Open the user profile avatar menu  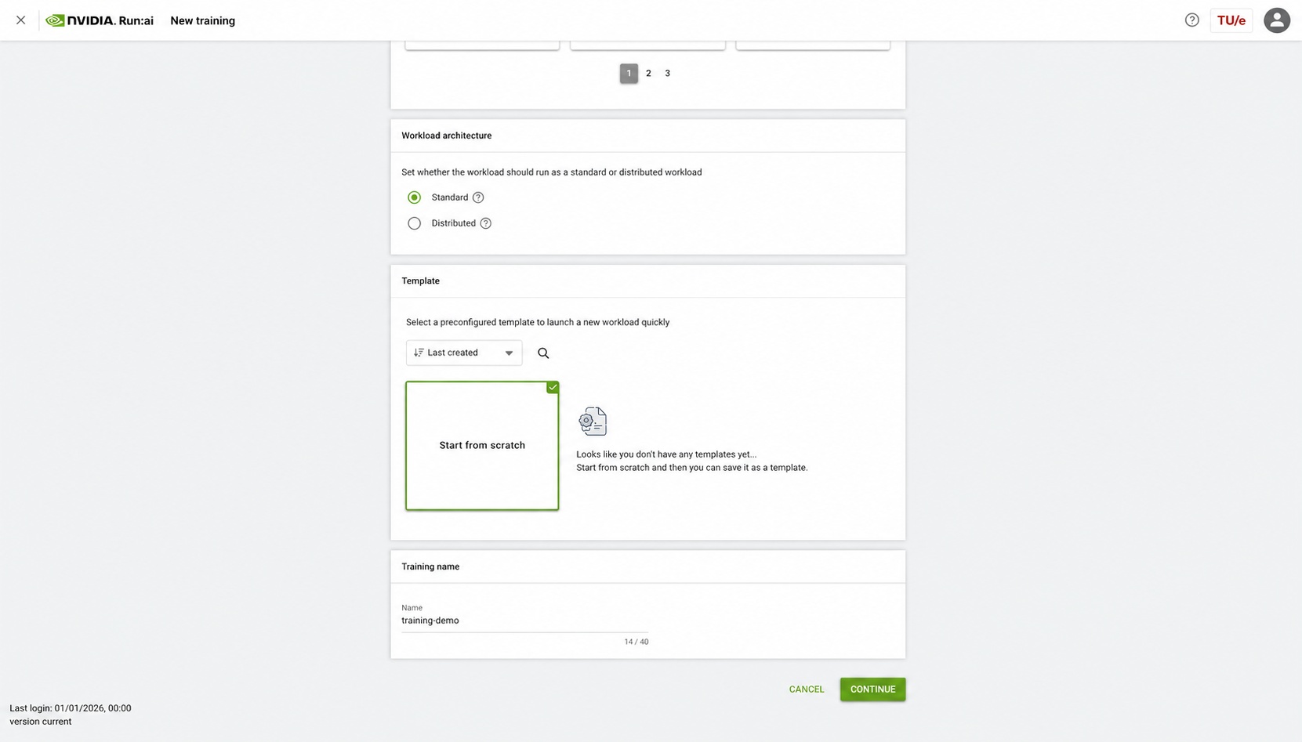point(1276,20)
